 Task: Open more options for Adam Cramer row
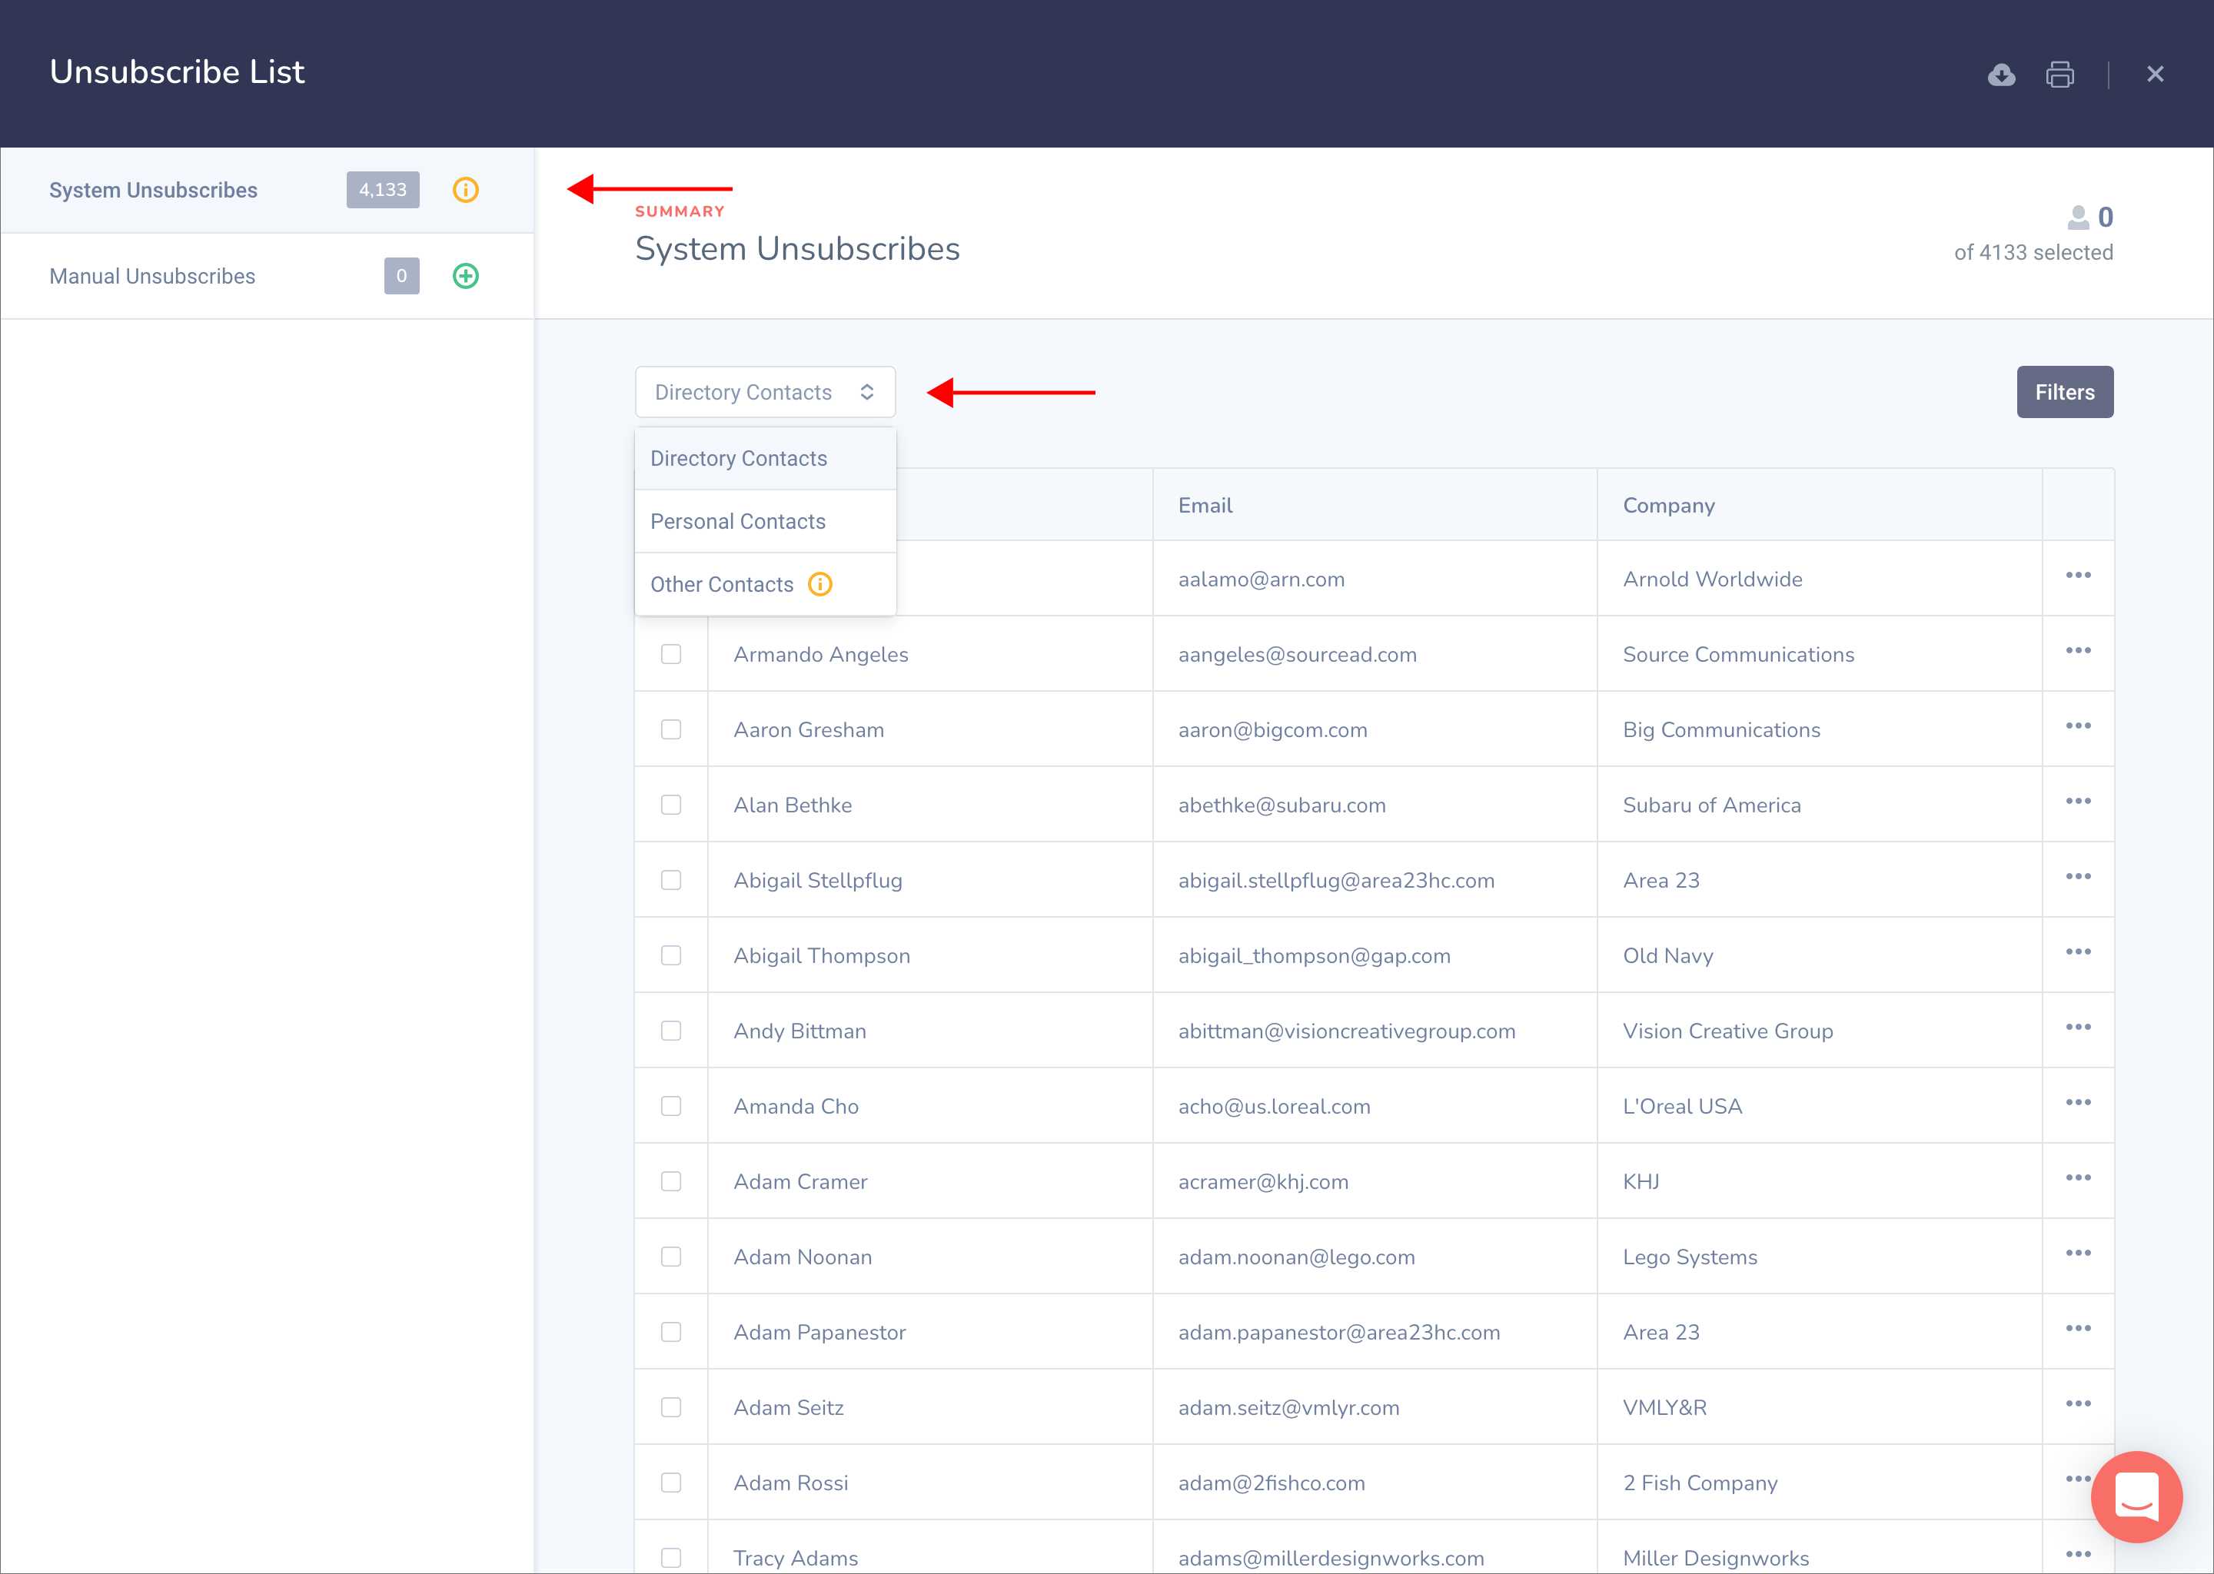[2078, 1177]
